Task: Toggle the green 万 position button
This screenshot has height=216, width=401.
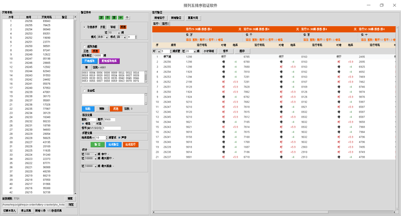Action: (x=101, y=18)
